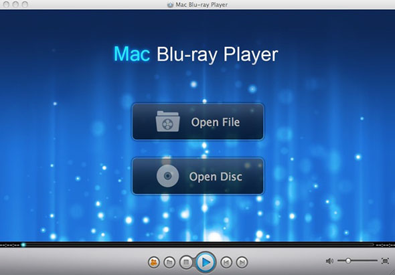Click the window resize grip corner
The height and width of the screenshot is (275, 395).
coord(392,272)
